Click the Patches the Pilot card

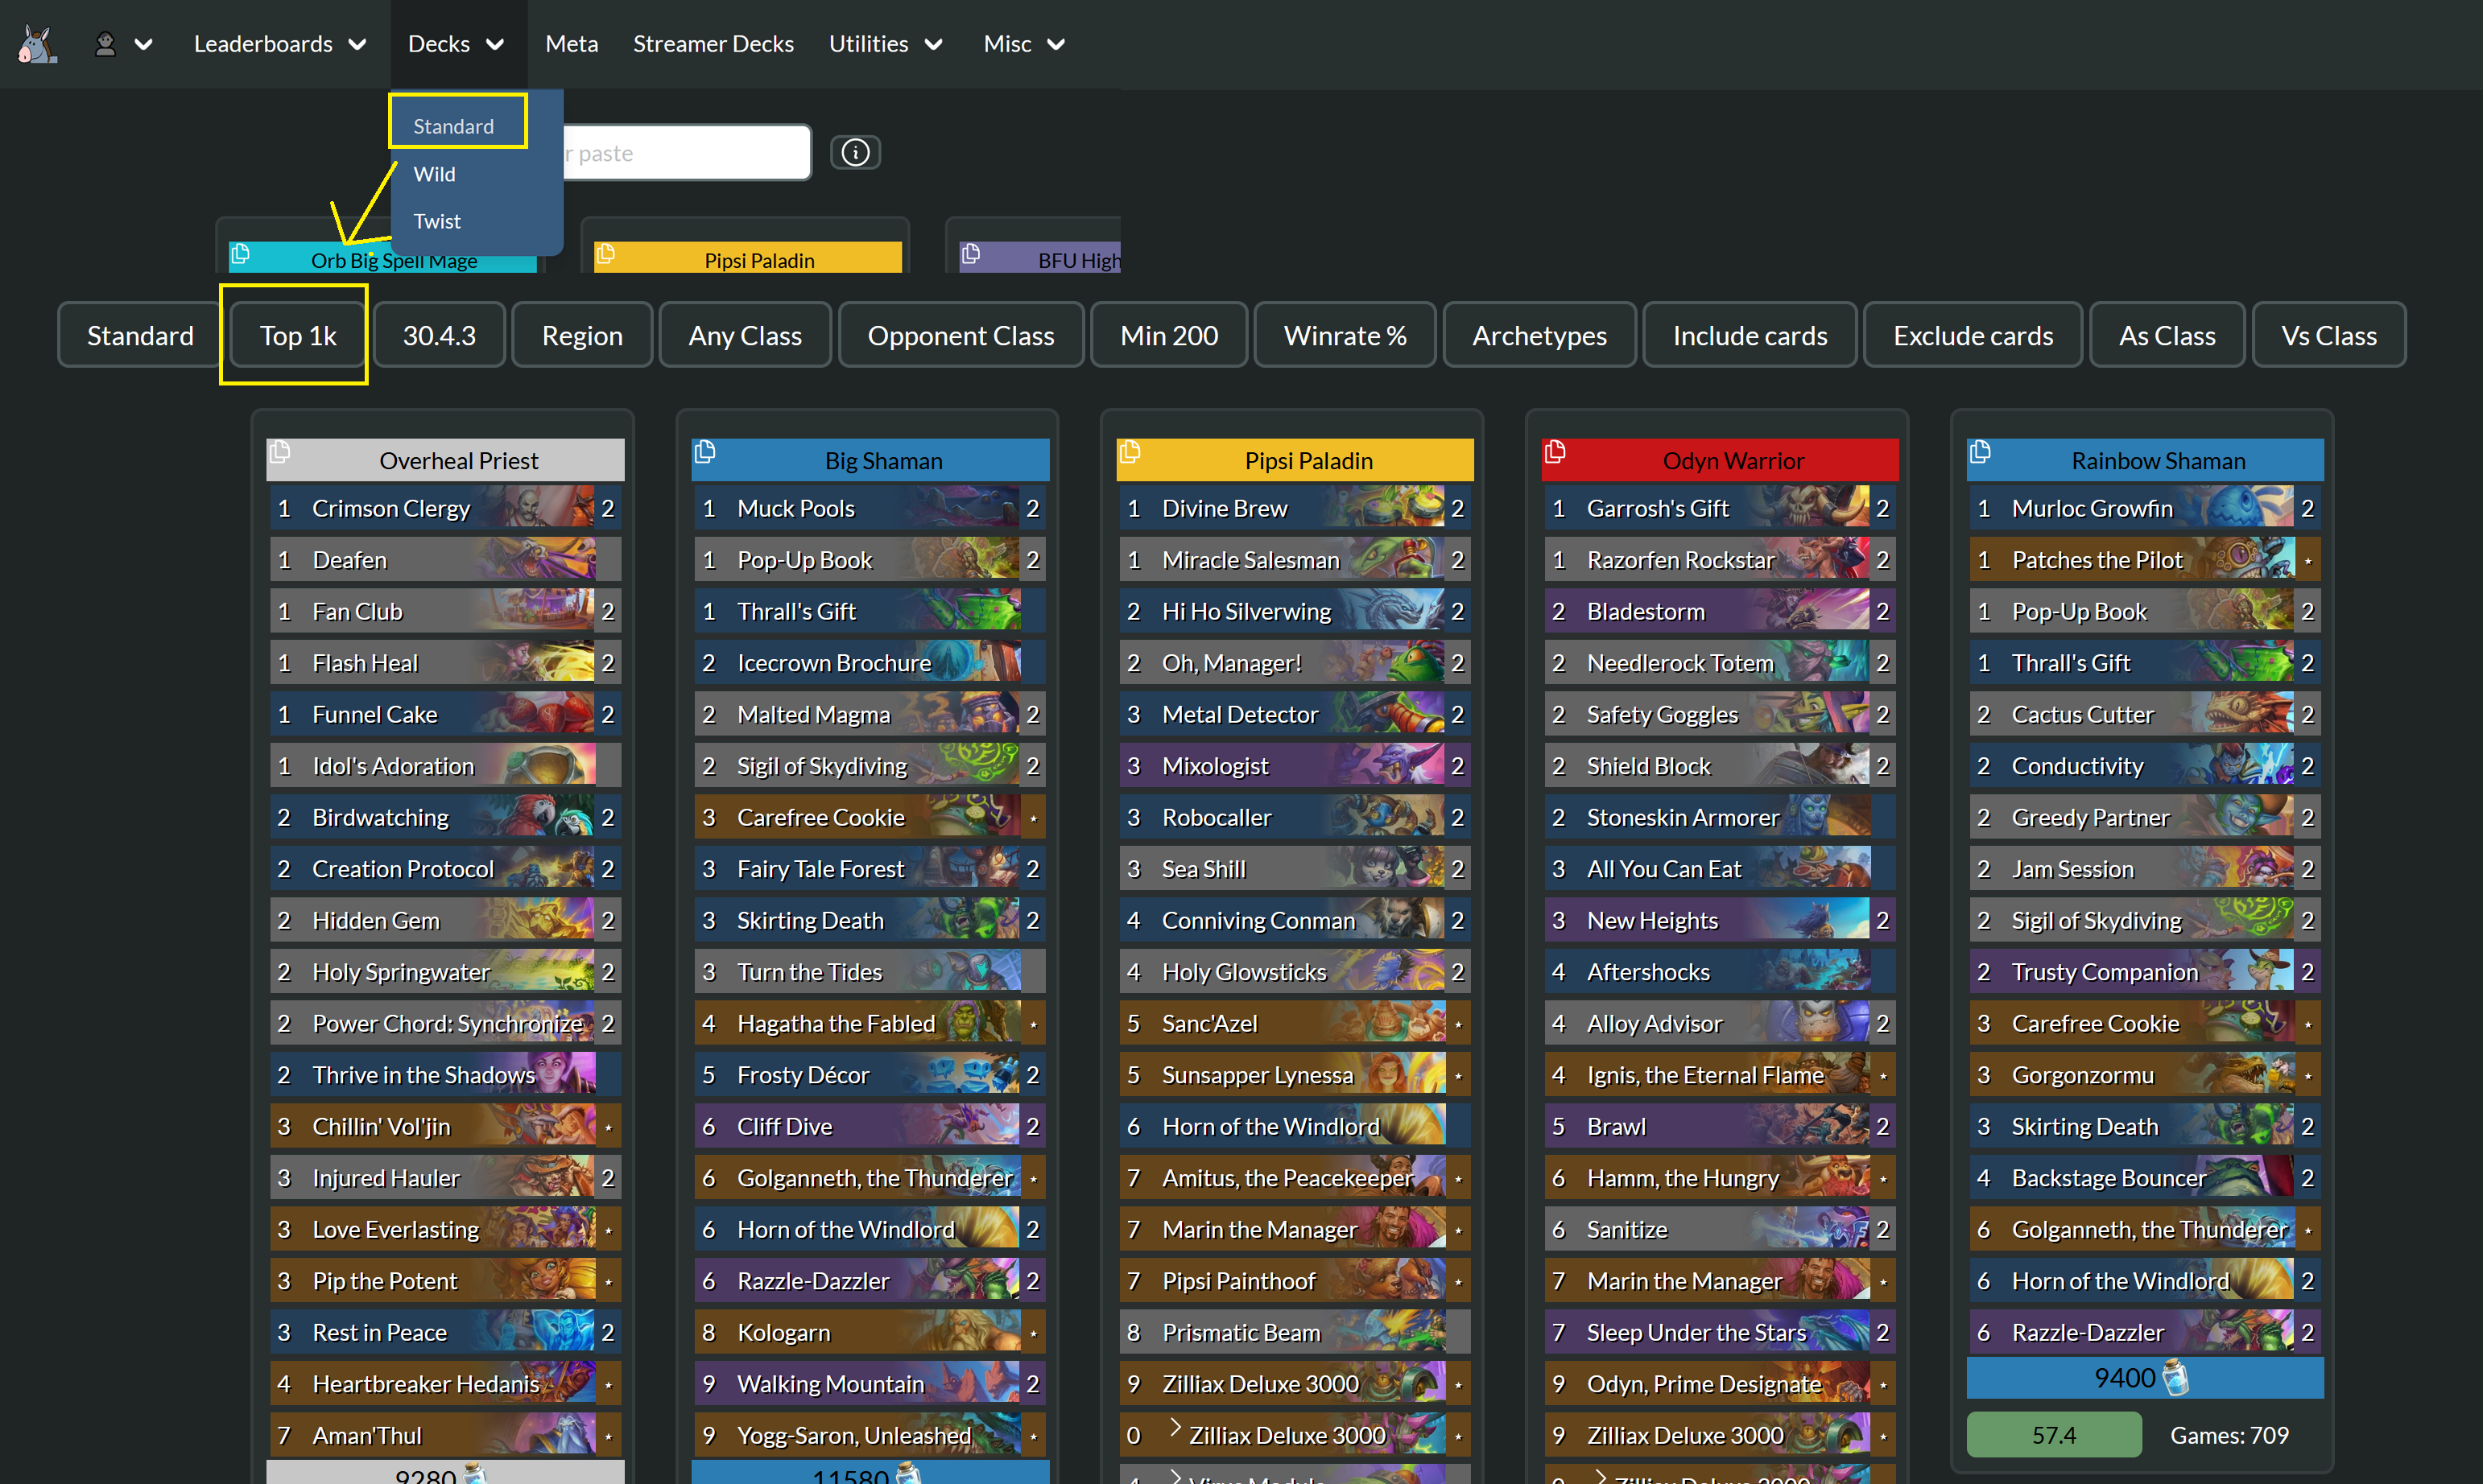point(2145,560)
